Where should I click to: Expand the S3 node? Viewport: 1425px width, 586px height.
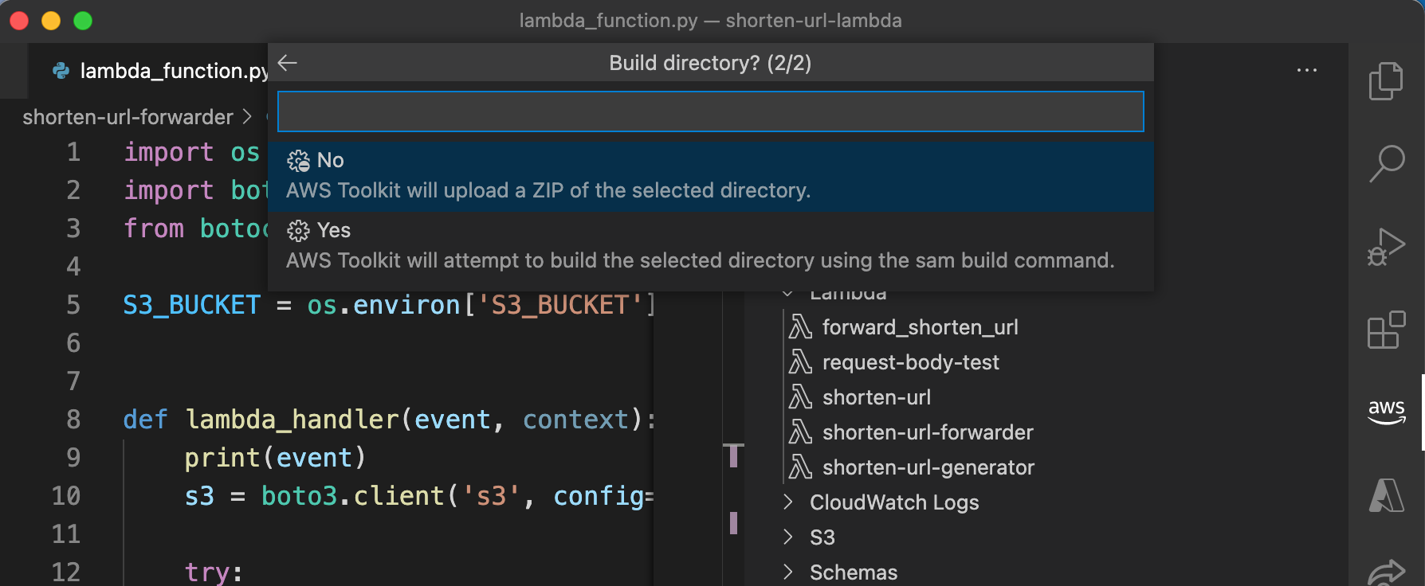[787, 537]
